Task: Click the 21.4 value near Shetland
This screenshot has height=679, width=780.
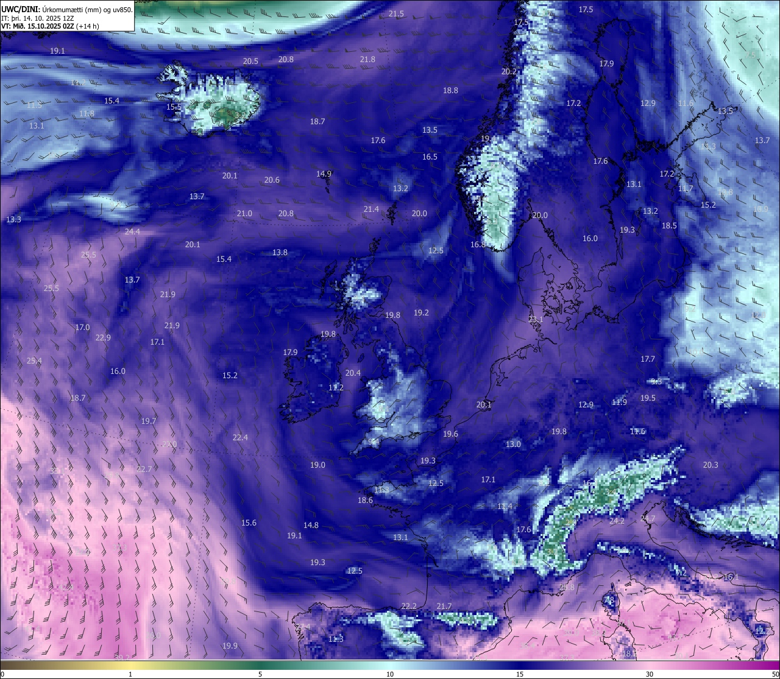Action: click(x=371, y=209)
